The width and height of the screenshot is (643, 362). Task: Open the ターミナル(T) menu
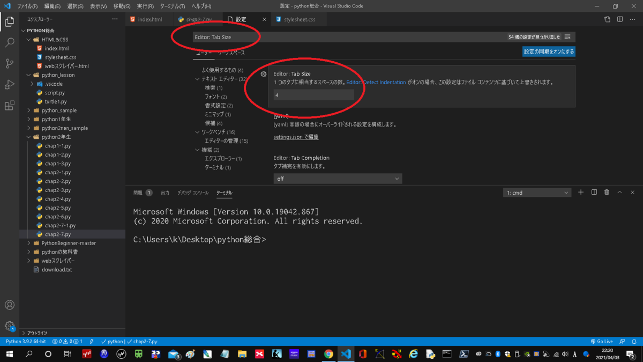click(173, 6)
